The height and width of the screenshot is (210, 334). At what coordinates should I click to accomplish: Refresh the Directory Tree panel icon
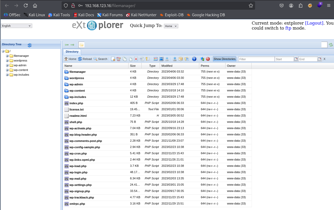30,45
